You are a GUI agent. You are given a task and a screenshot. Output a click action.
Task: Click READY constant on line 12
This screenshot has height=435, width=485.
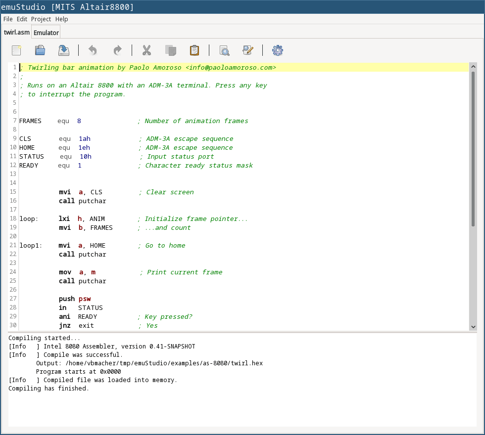pyautogui.click(x=29, y=166)
